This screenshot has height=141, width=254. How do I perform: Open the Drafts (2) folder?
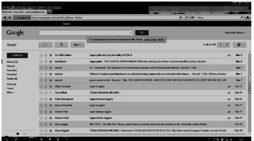12,79
